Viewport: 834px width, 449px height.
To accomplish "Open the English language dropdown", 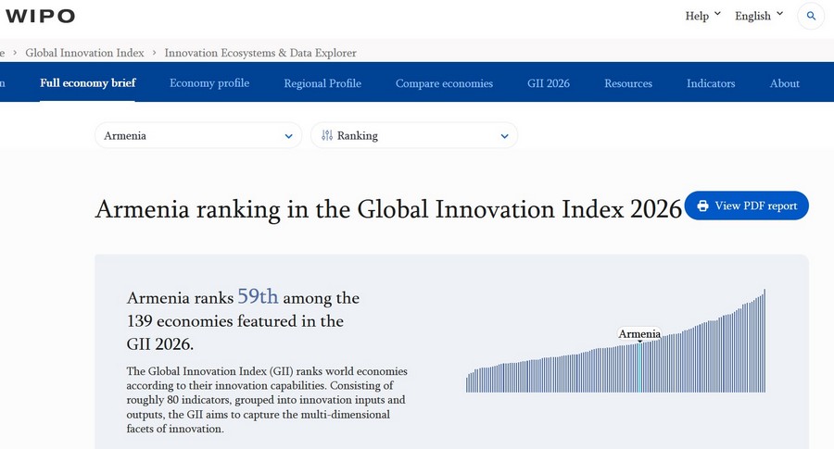I will (759, 16).
